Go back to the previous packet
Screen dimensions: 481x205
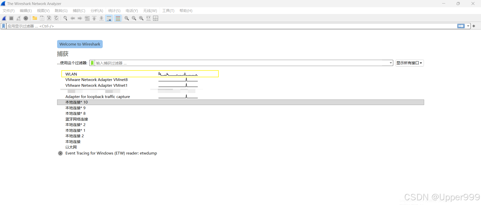click(x=73, y=18)
